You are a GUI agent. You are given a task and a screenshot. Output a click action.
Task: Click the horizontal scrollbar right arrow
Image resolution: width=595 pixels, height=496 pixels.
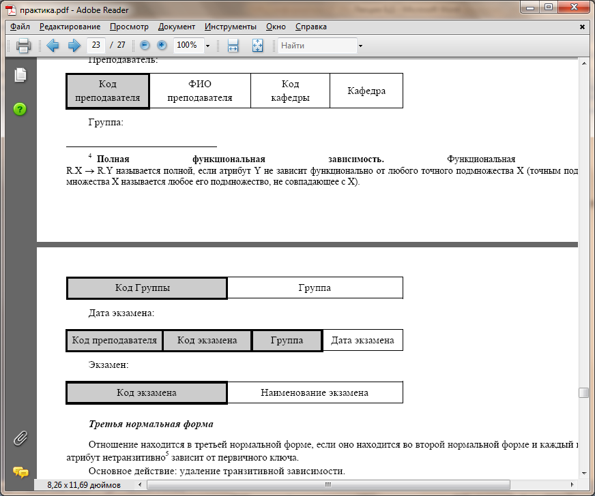coord(572,484)
